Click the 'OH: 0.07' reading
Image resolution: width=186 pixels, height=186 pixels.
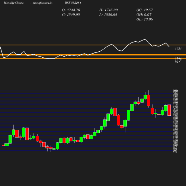144,15
